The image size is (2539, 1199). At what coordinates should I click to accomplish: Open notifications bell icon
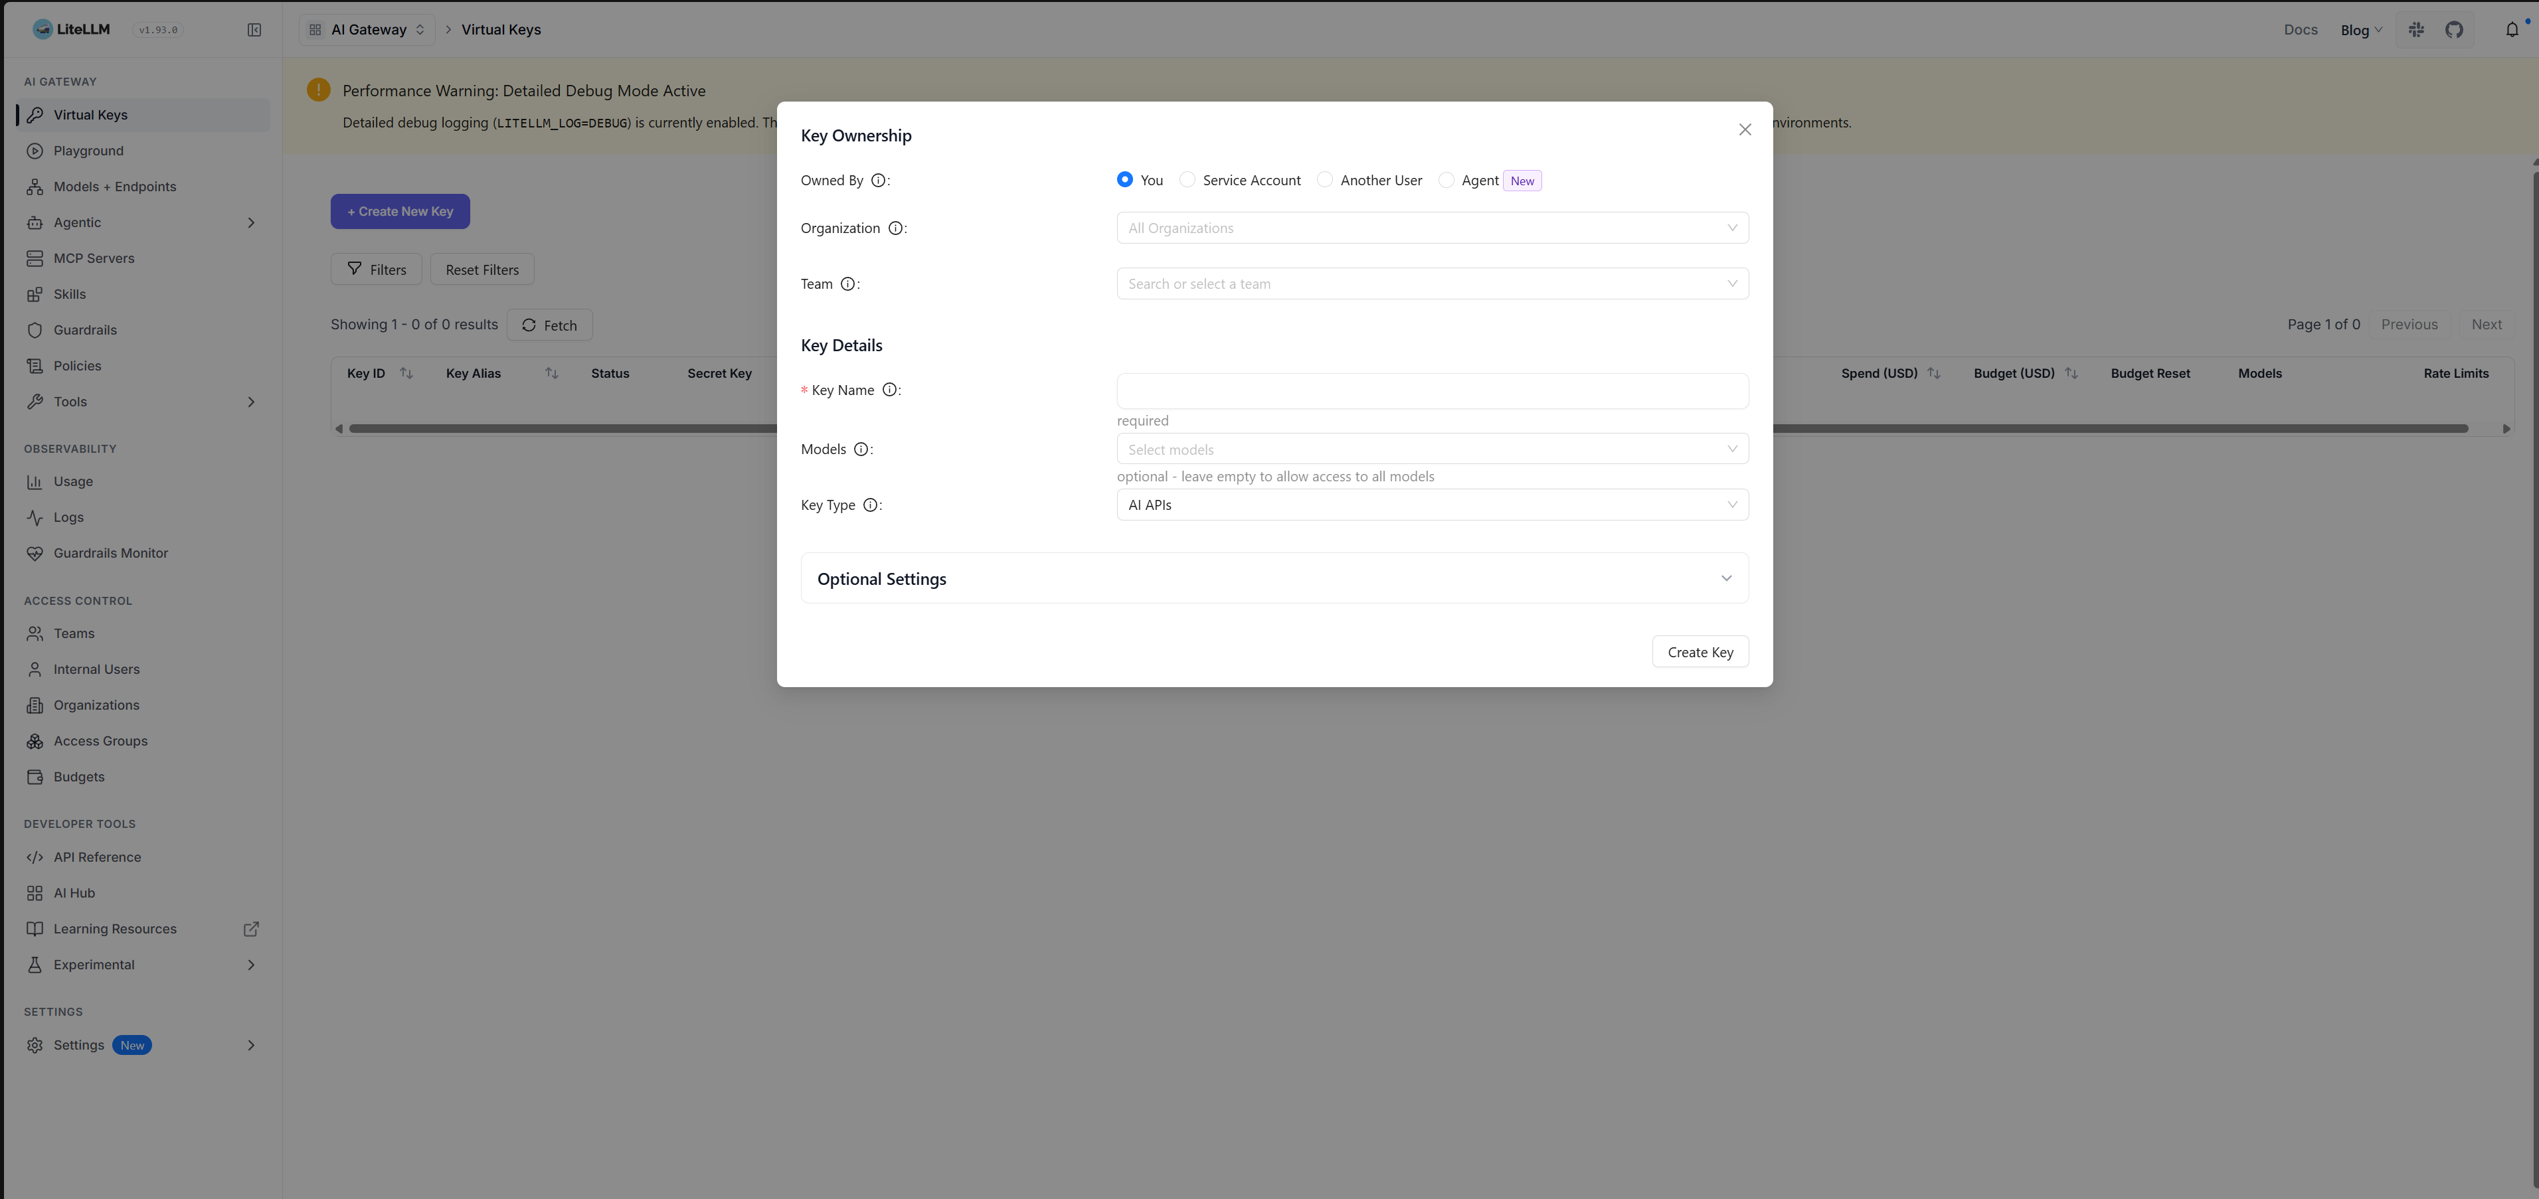click(2512, 30)
